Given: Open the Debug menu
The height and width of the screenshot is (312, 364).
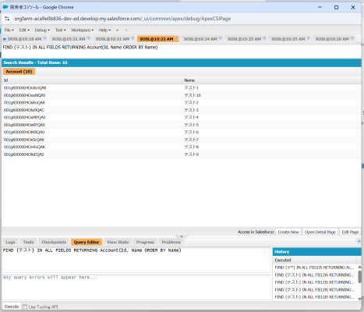Looking at the screenshot, I should click(42, 30).
